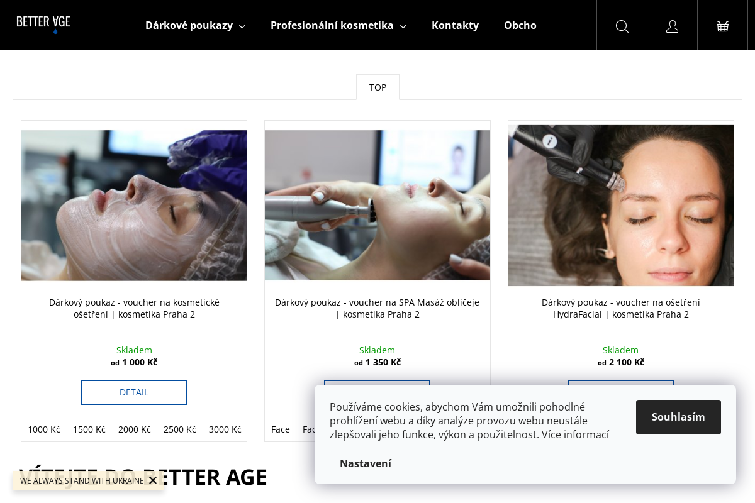Viewport: 755px width, 503px height.
Task: Click the user account icon
Action: (x=672, y=26)
